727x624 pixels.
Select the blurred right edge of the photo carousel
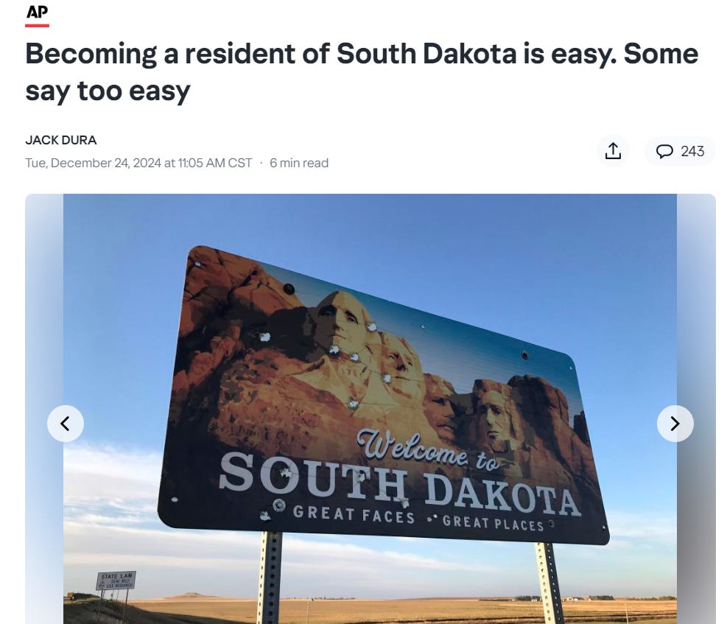[x=696, y=409]
